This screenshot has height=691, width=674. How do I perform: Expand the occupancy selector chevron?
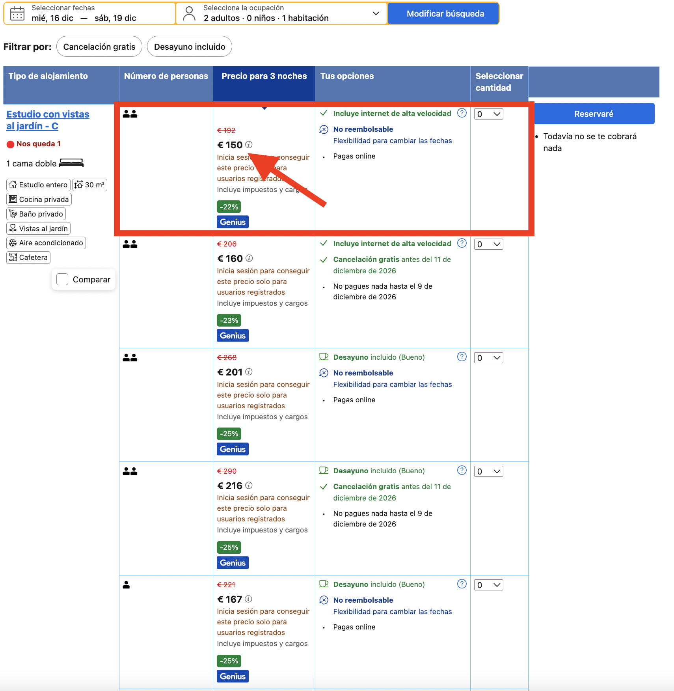click(x=376, y=13)
